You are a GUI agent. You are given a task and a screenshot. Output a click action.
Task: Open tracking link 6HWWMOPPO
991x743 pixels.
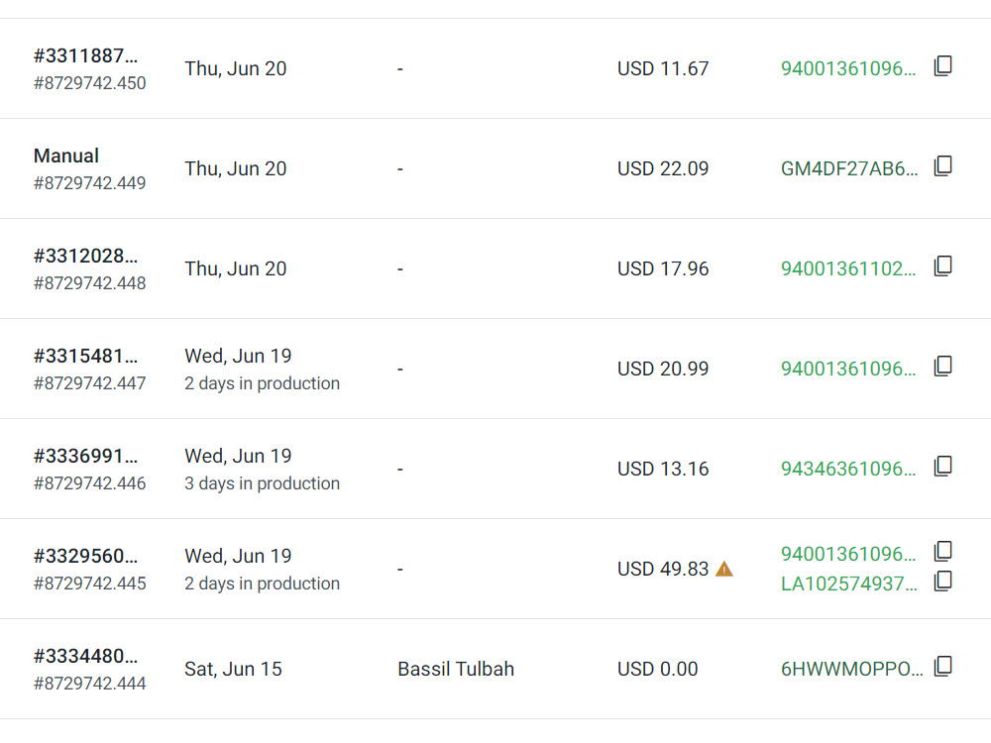click(x=852, y=669)
